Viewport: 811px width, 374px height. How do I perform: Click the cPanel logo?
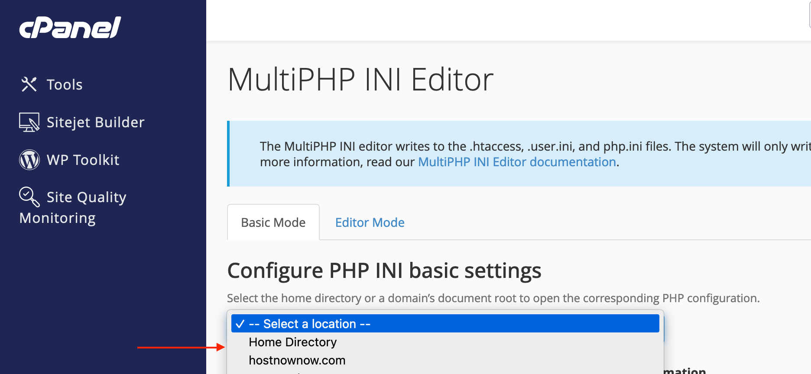click(70, 28)
